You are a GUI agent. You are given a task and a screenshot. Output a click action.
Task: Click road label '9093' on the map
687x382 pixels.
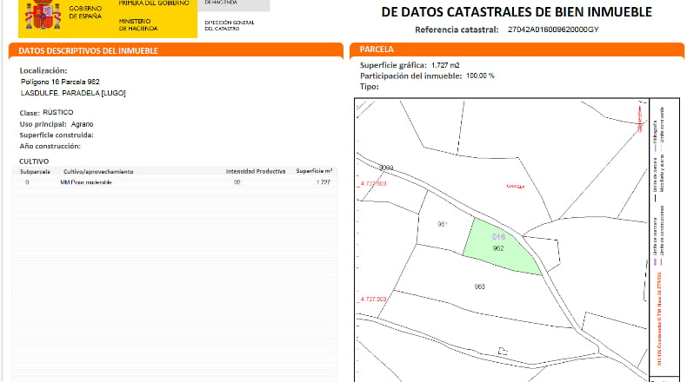(386, 168)
